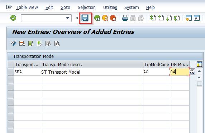Expand the command field dropdown arrow

68,18
